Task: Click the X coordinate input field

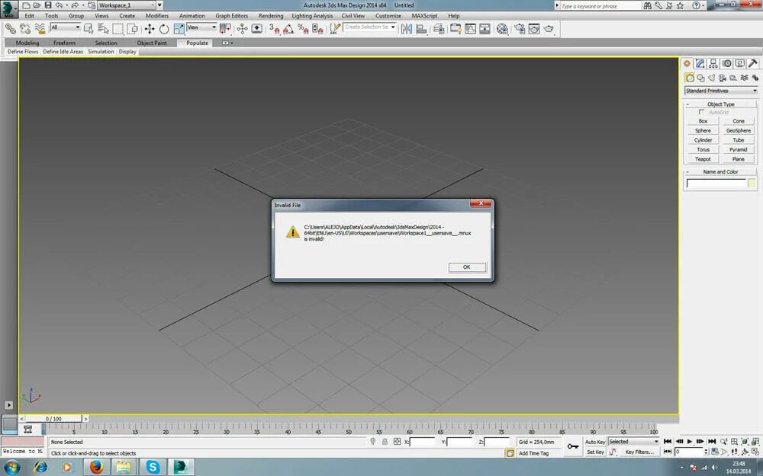Action: pos(423,442)
